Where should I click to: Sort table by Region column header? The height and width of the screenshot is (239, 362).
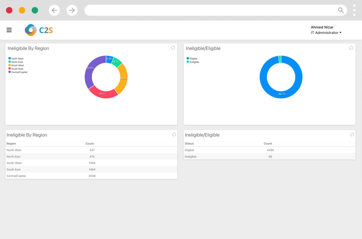point(11,144)
